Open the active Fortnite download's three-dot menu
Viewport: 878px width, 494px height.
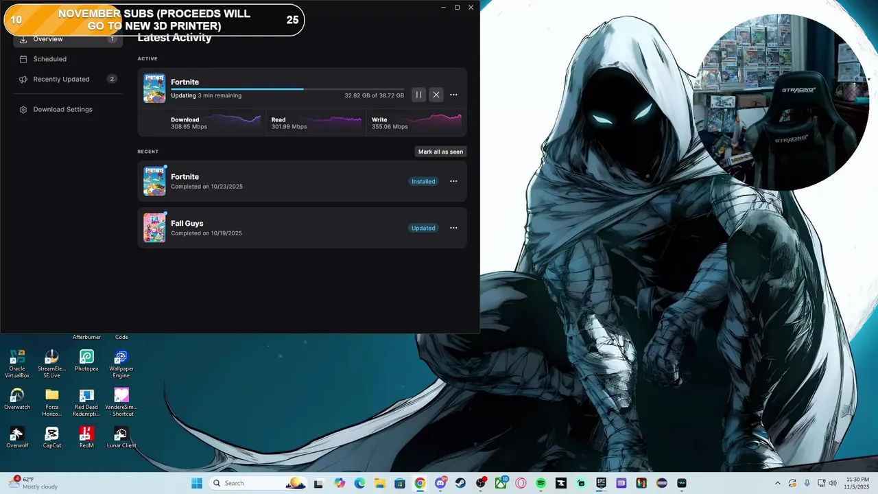(x=453, y=95)
